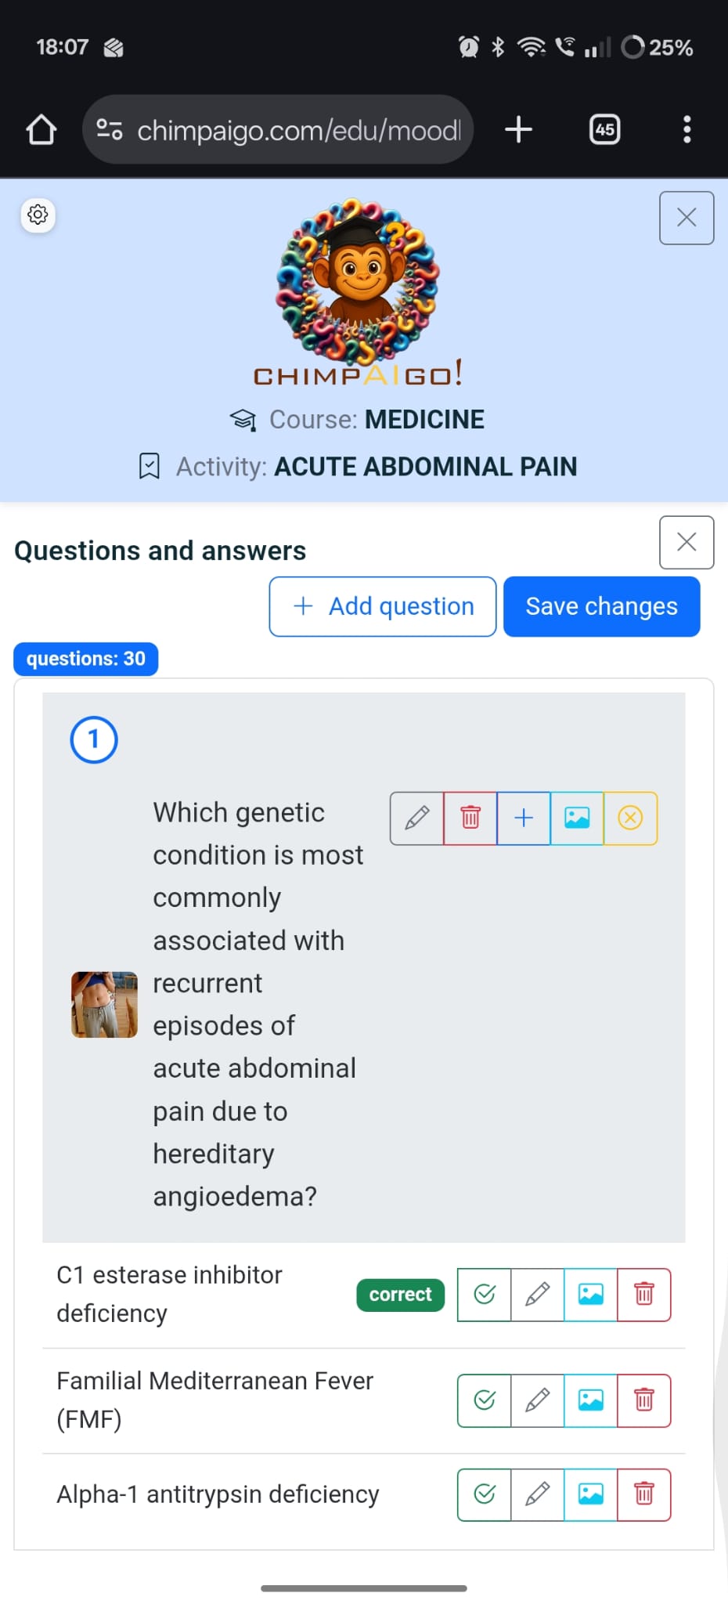Toggle the correct mark on C1 esterase inhibitor deficiency
The image size is (728, 1604).
[x=485, y=1295]
